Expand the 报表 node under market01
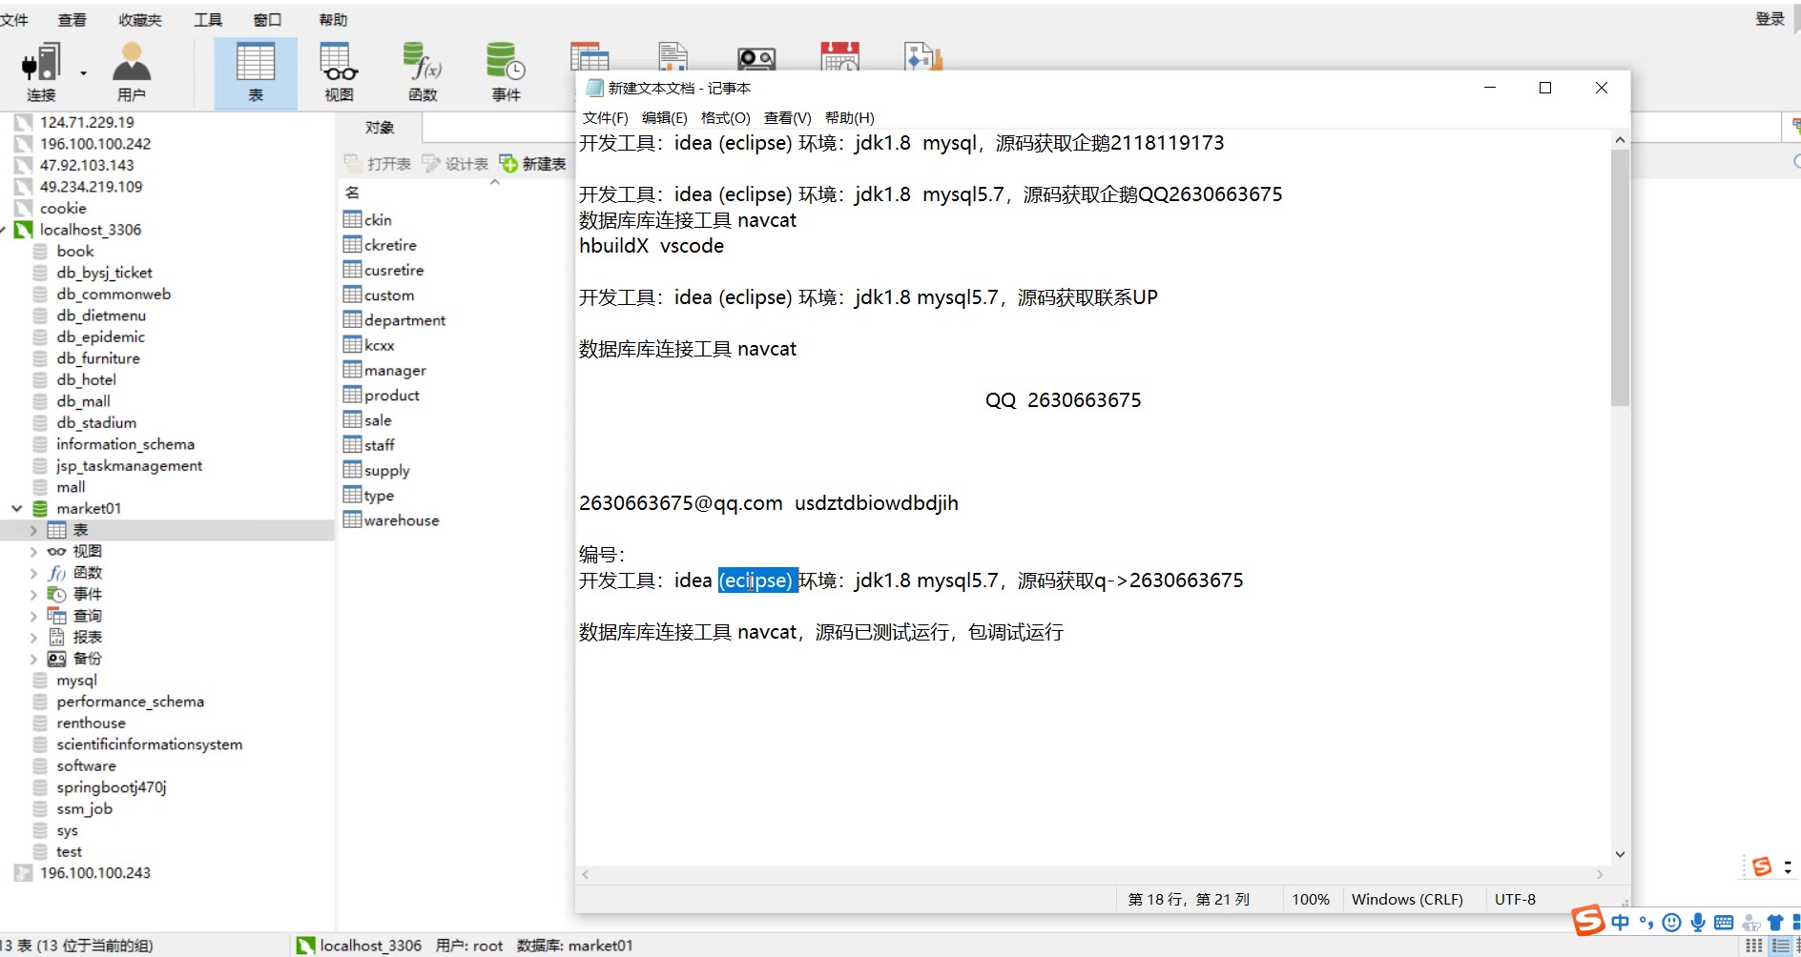The image size is (1801, 957). click(33, 637)
